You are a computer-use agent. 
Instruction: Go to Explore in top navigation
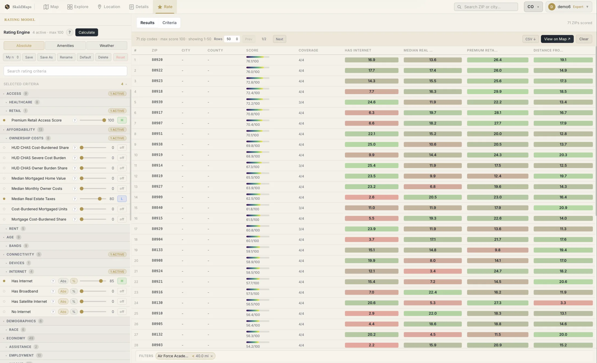(x=78, y=7)
